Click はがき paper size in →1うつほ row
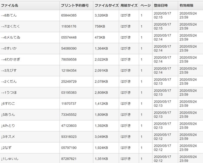 point(126,93)
